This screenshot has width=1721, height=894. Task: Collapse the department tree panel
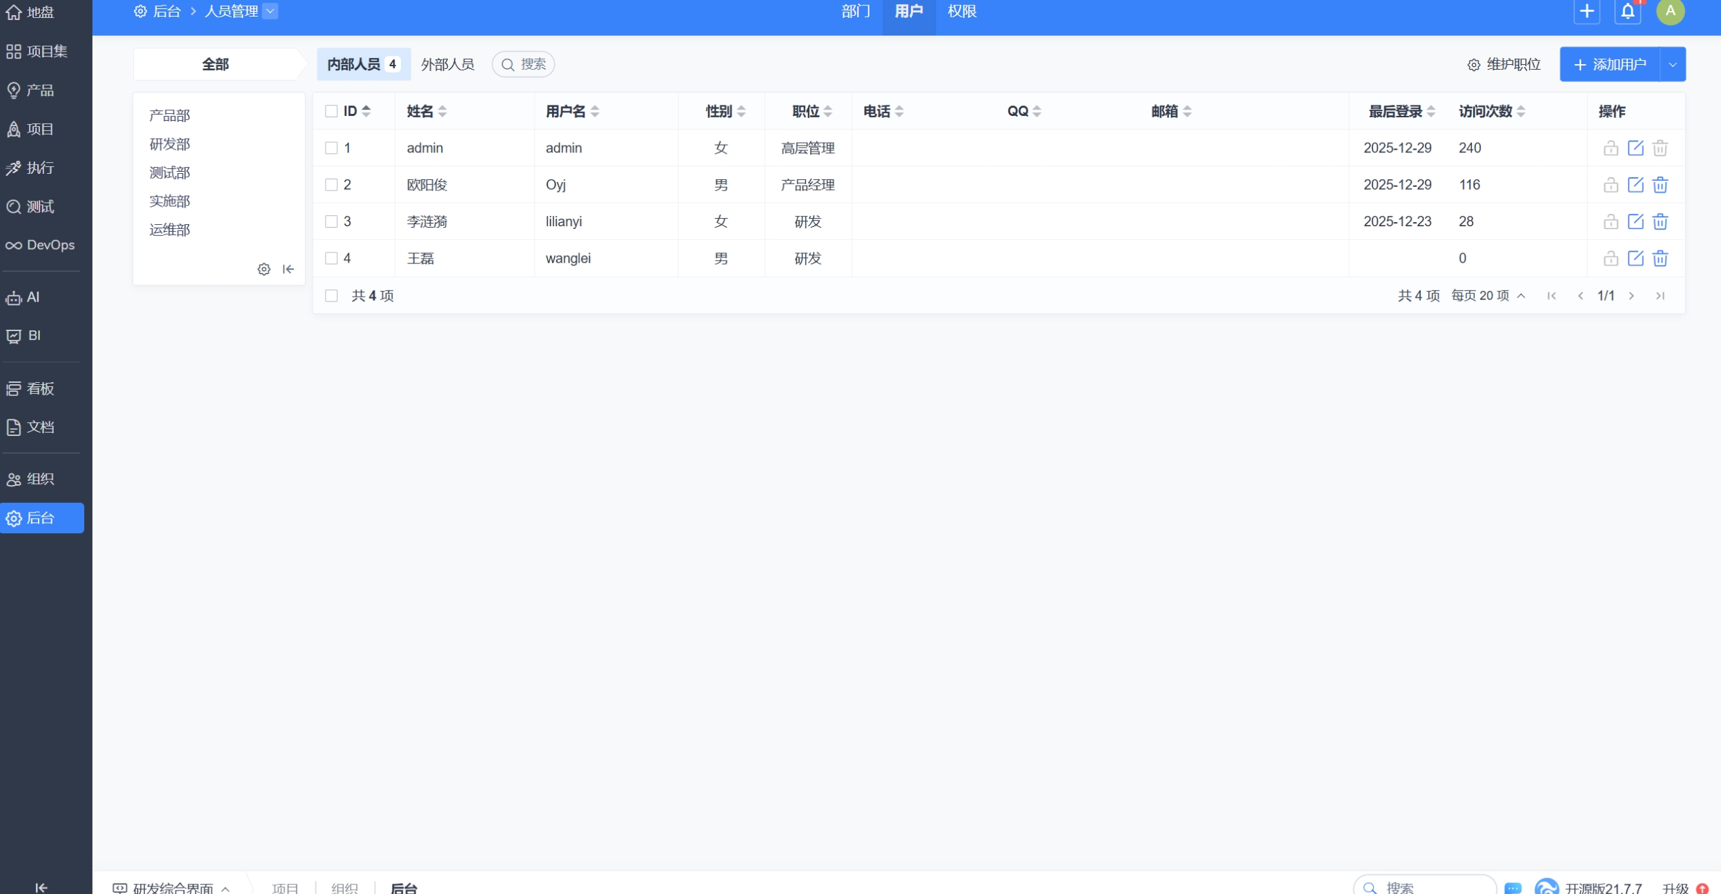click(288, 269)
